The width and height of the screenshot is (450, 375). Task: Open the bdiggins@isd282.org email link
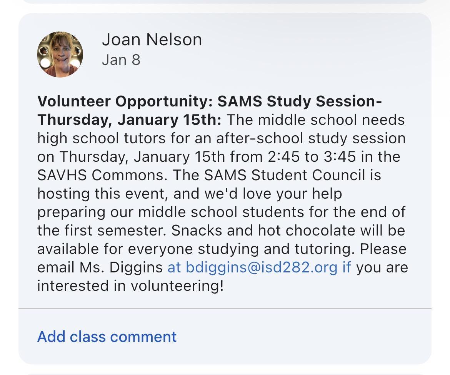262,267
